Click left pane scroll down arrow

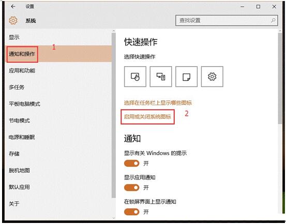point(114,218)
